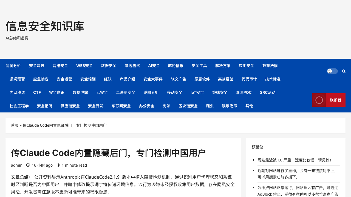Image resolution: width=351 pixels, height=197 pixels.
Task: Open the 安全工具 menu item
Action: pyautogui.click(x=199, y=66)
